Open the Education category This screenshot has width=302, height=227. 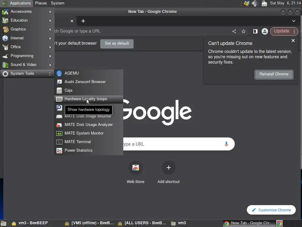(x=27, y=20)
